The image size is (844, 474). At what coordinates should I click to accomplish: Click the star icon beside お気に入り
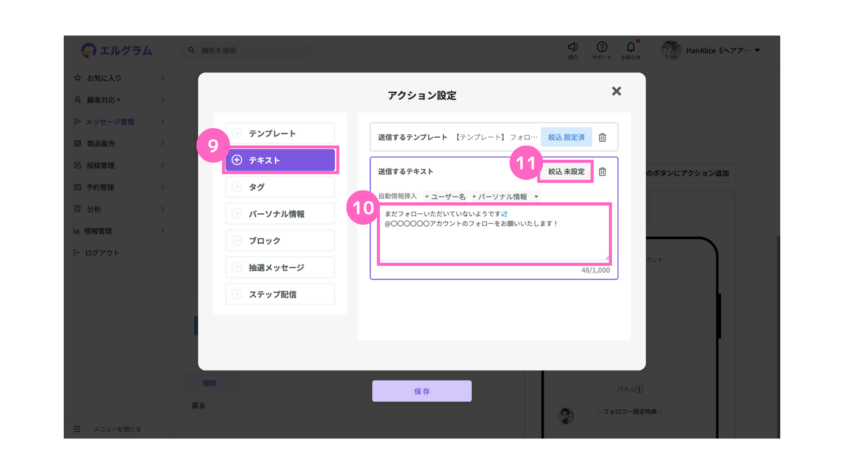(78, 78)
